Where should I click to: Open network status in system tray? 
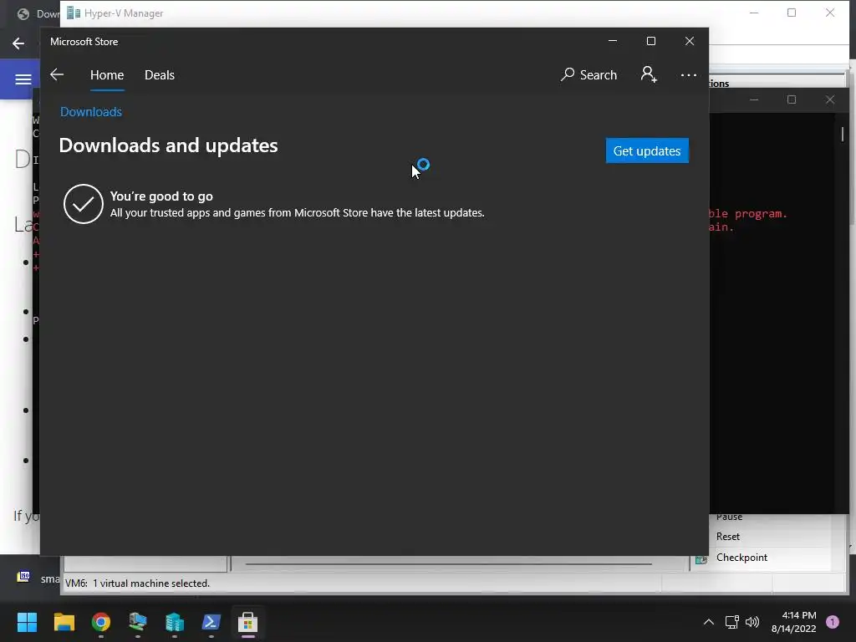coord(732,622)
